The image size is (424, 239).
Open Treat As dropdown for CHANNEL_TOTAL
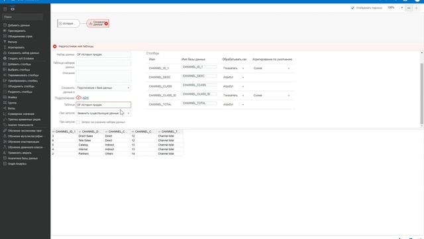click(233, 104)
